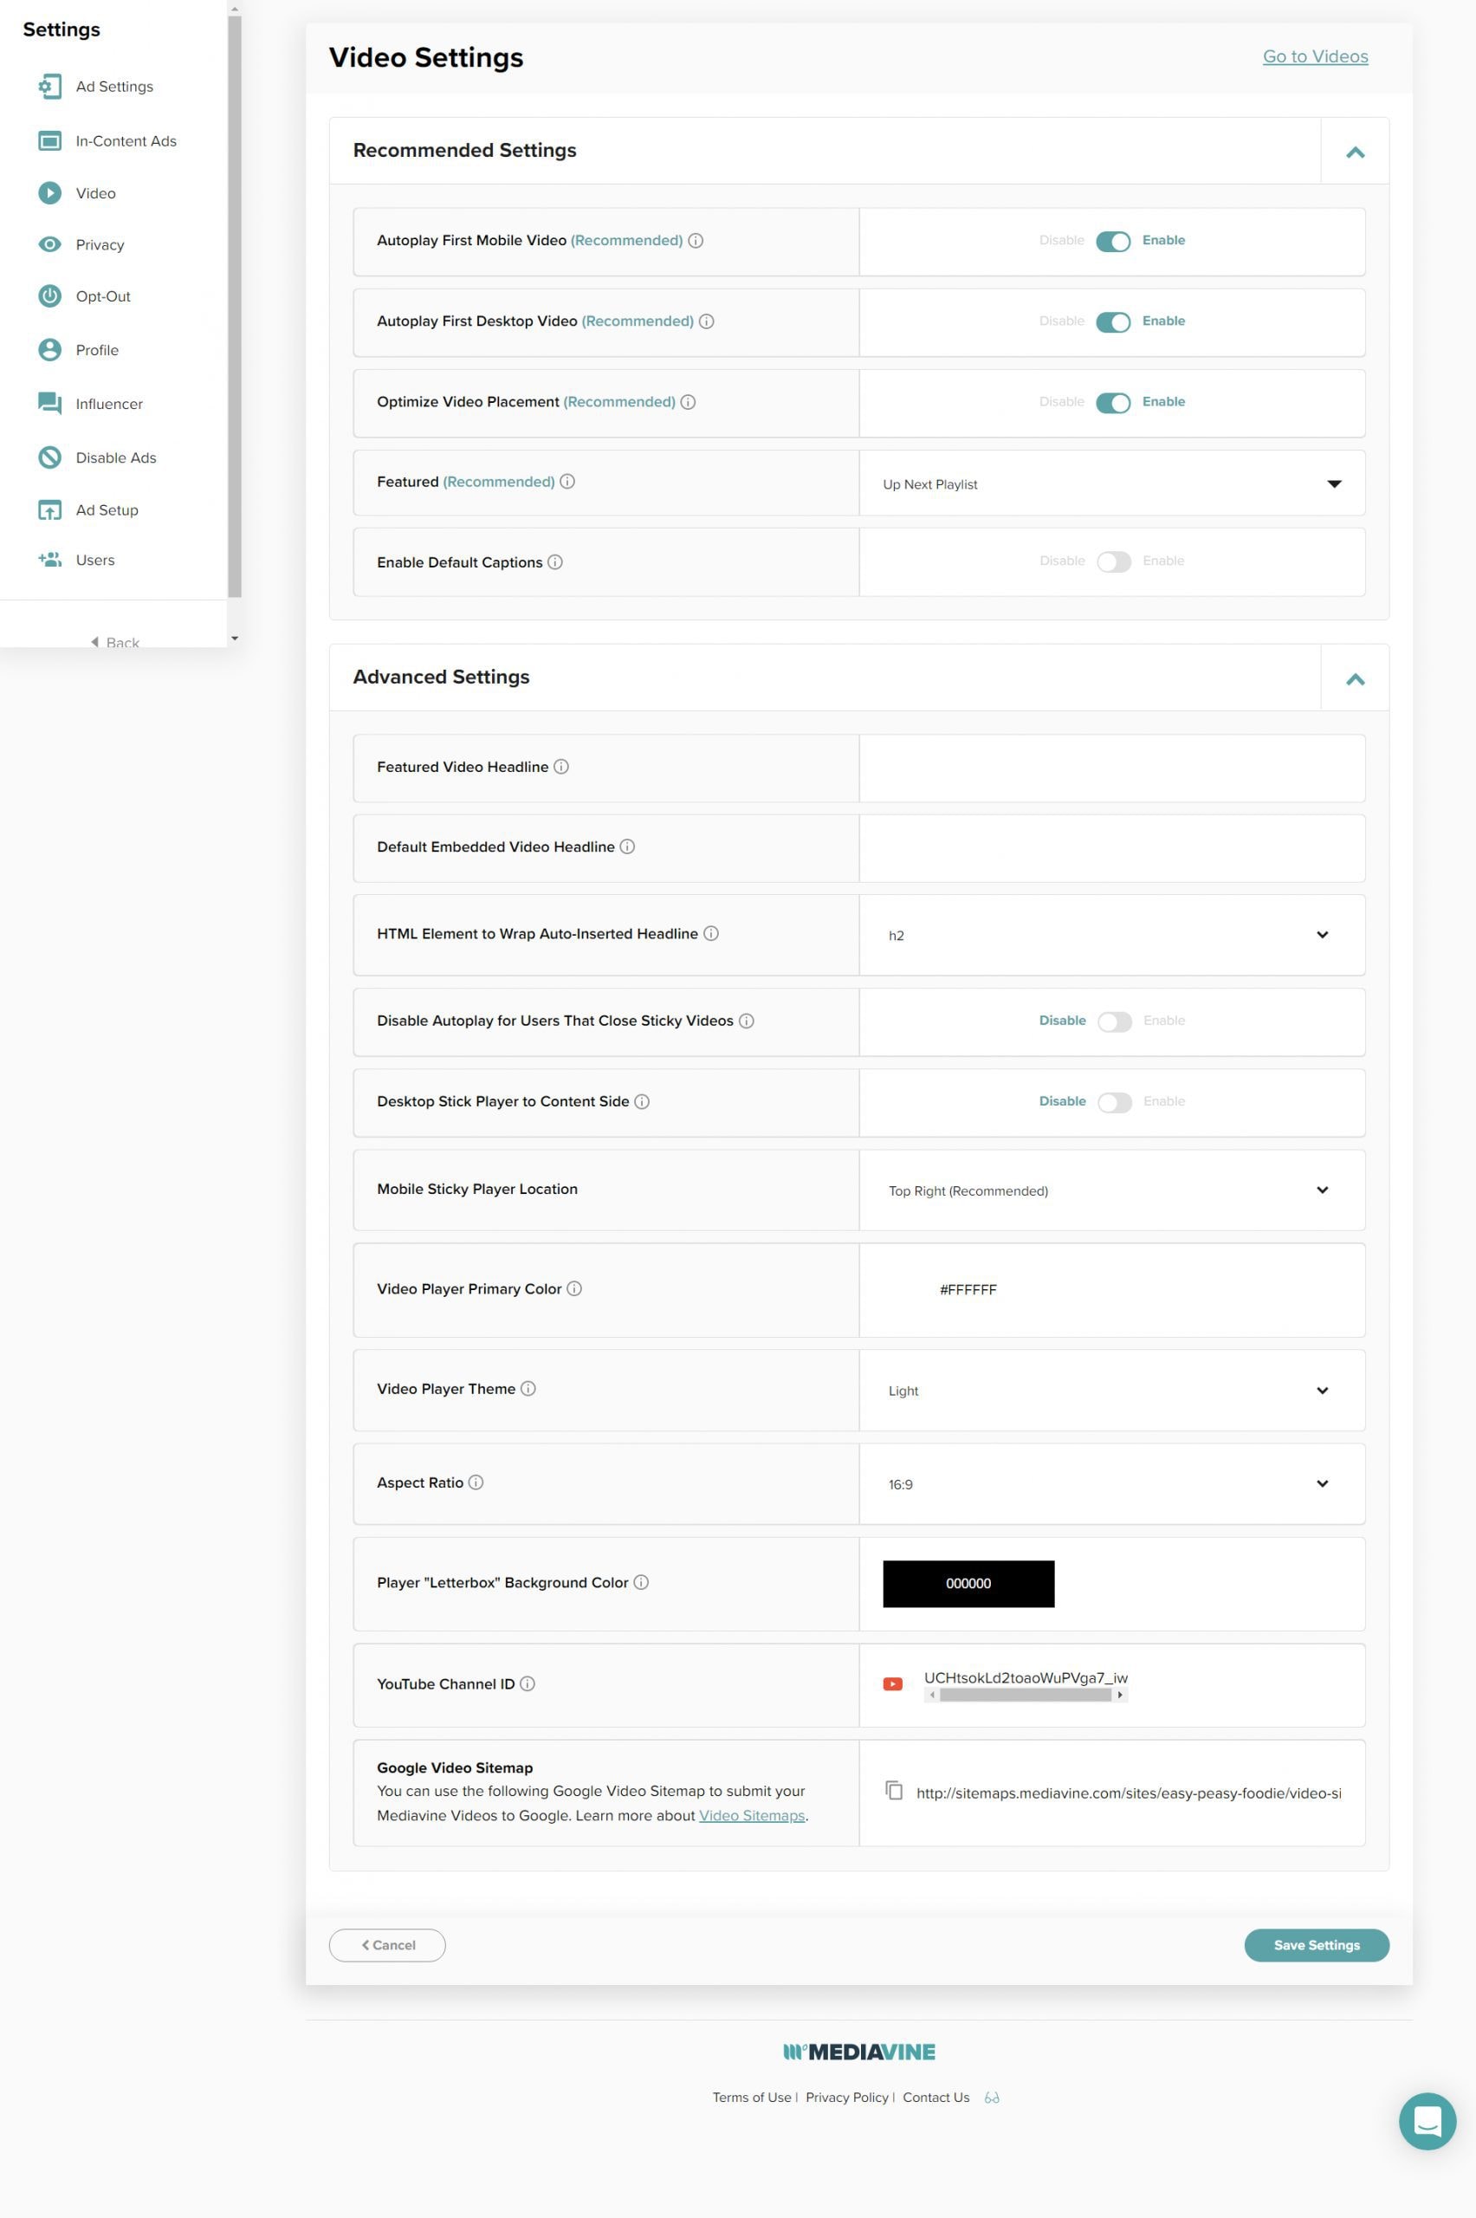Click the Users add-people icon
The image size is (1476, 2218).
point(49,561)
